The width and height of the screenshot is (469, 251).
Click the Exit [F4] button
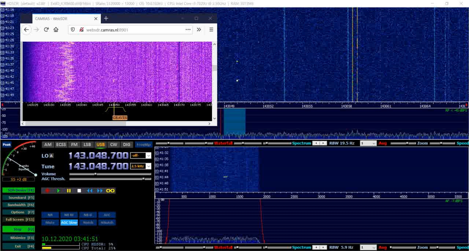tap(18, 246)
